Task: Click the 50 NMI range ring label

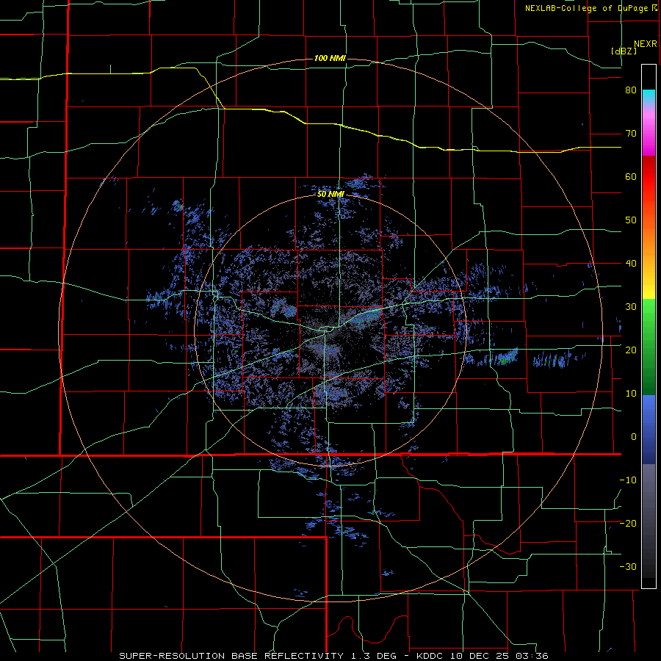Action: click(330, 195)
